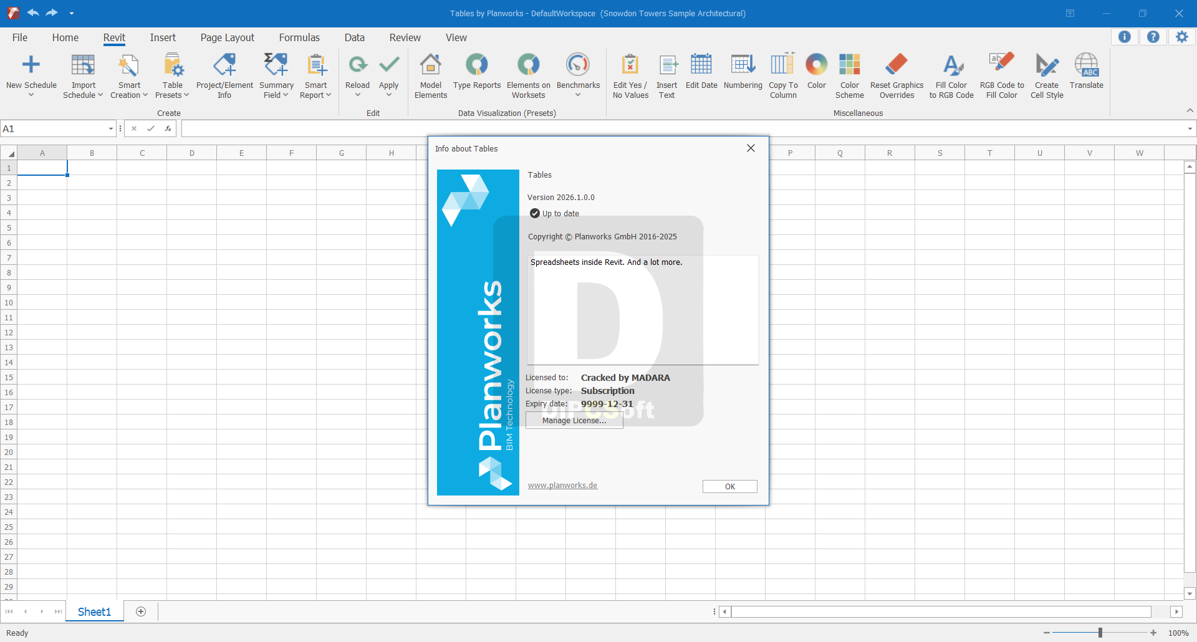The width and height of the screenshot is (1197, 642).
Task: Expand the Reload dropdown arrow
Action: (358, 95)
